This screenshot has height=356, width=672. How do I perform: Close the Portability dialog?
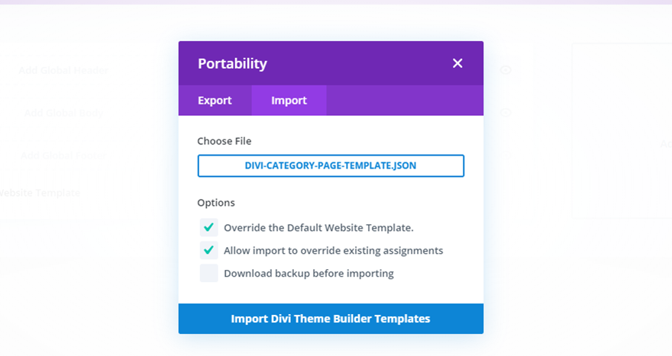click(457, 63)
